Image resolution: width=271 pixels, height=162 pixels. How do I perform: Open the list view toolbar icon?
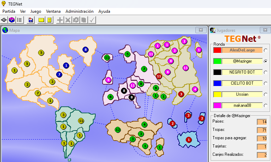pos(20,20)
